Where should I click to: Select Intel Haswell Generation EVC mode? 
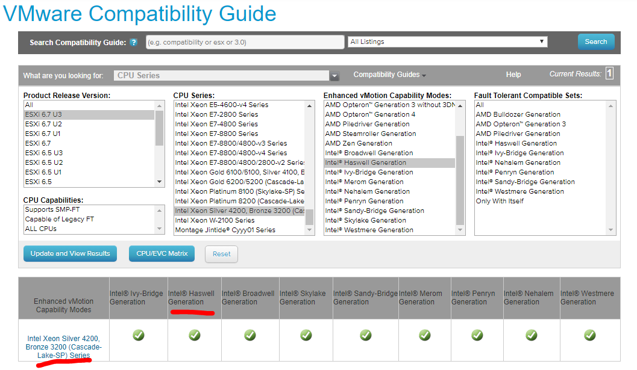coord(389,162)
